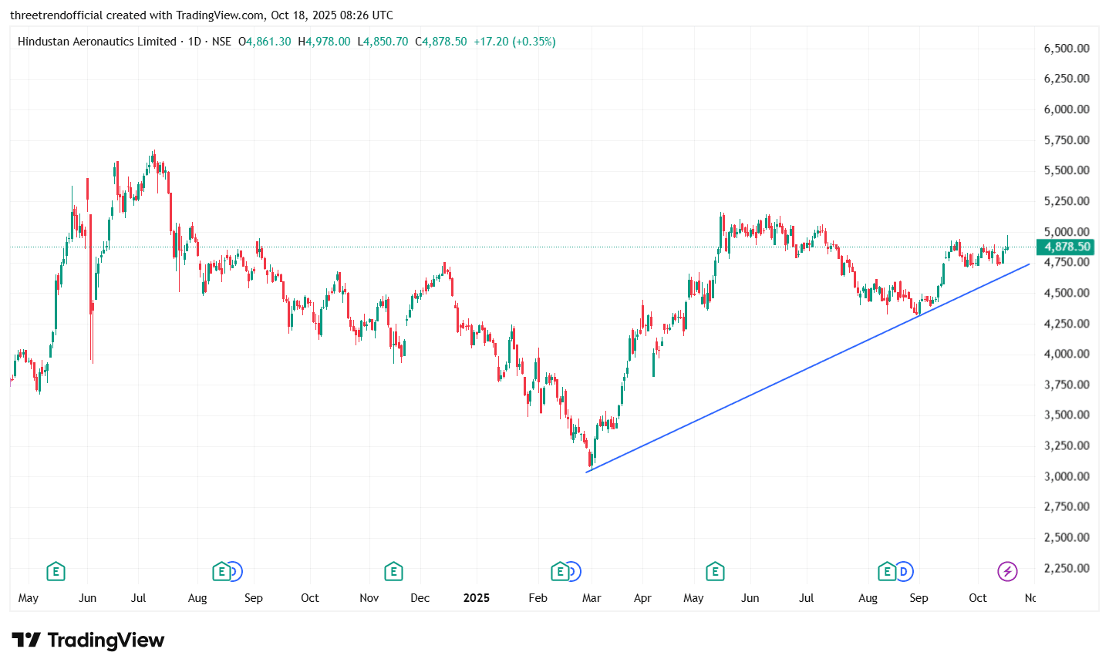Screen dimensions: 1109x669
Task: Click the Dec time axis label
Action: 420,598
